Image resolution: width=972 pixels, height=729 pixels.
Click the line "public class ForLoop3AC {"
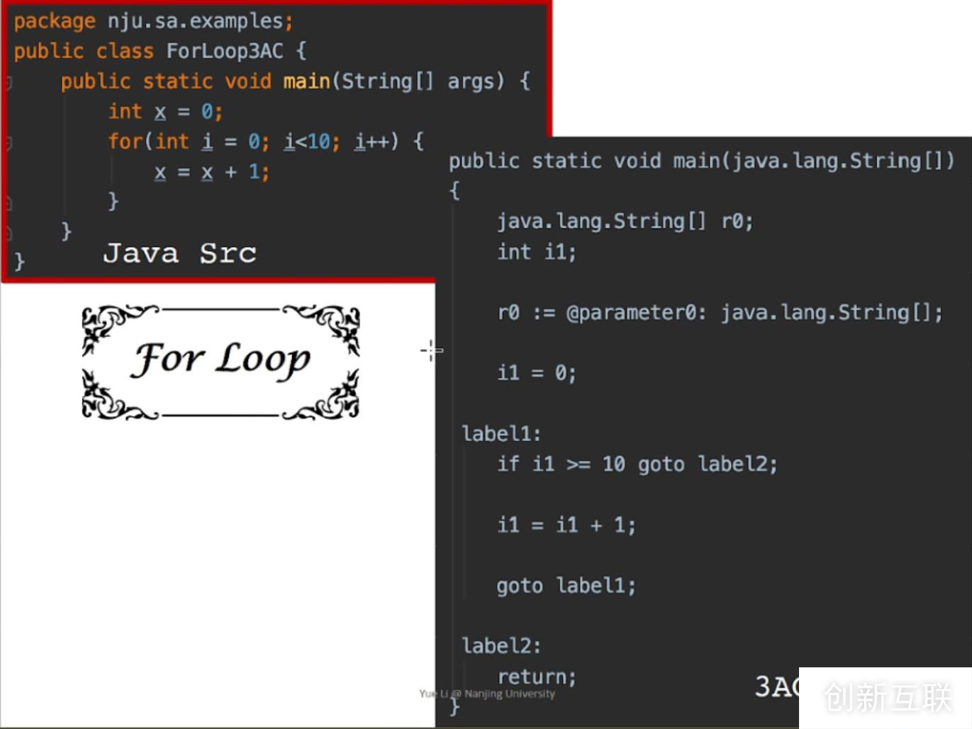pyautogui.click(x=160, y=51)
